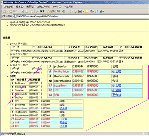Screen dimensions: 149x136
Task: Click analysis date 2001/07/02 13:57:27
Action: 108,62
